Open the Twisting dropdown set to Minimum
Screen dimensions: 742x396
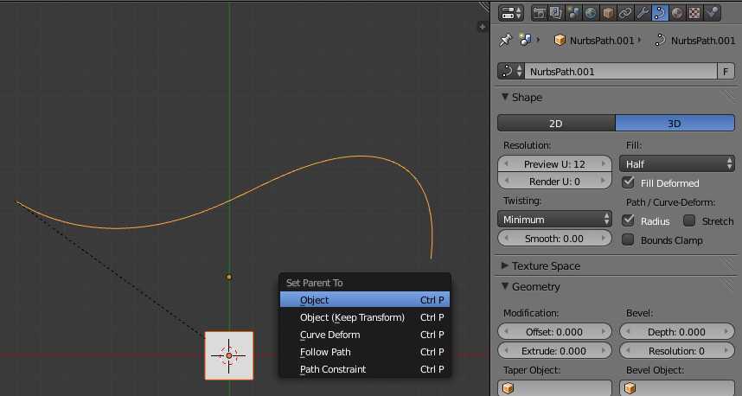pyautogui.click(x=555, y=220)
